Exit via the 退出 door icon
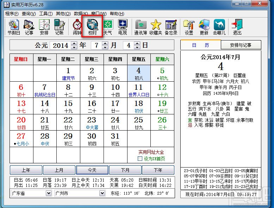Screen dimensions: 274x208 pos(237,27)
